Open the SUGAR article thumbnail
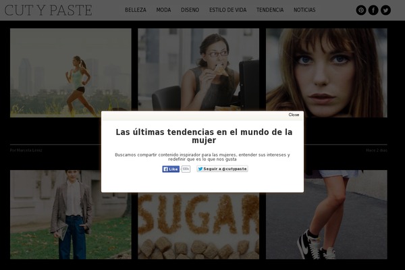The width and height of the screenshot is (405, 270). click(198, 230)
